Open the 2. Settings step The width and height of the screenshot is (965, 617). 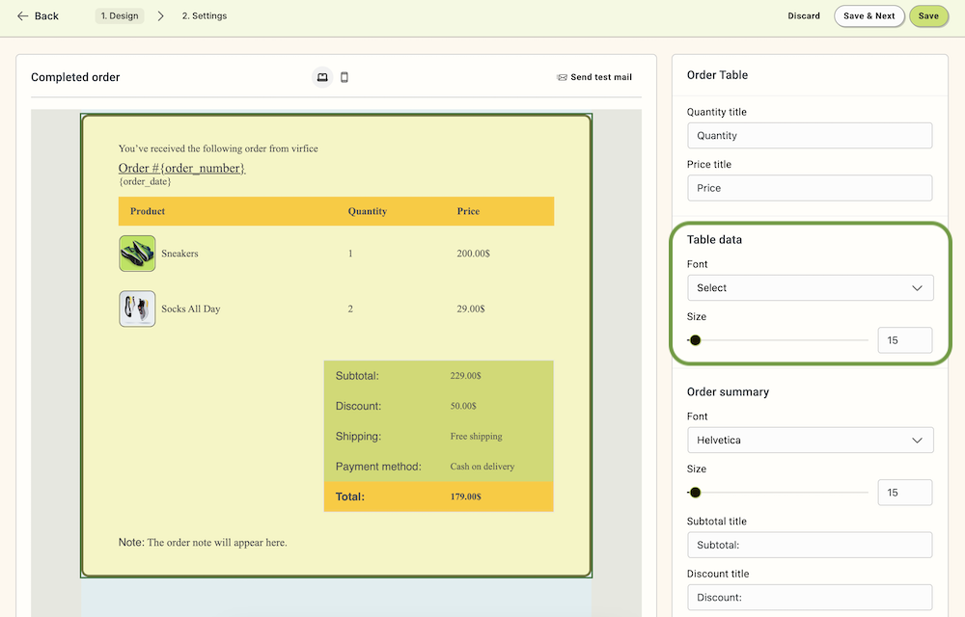(x=205, y=16)
